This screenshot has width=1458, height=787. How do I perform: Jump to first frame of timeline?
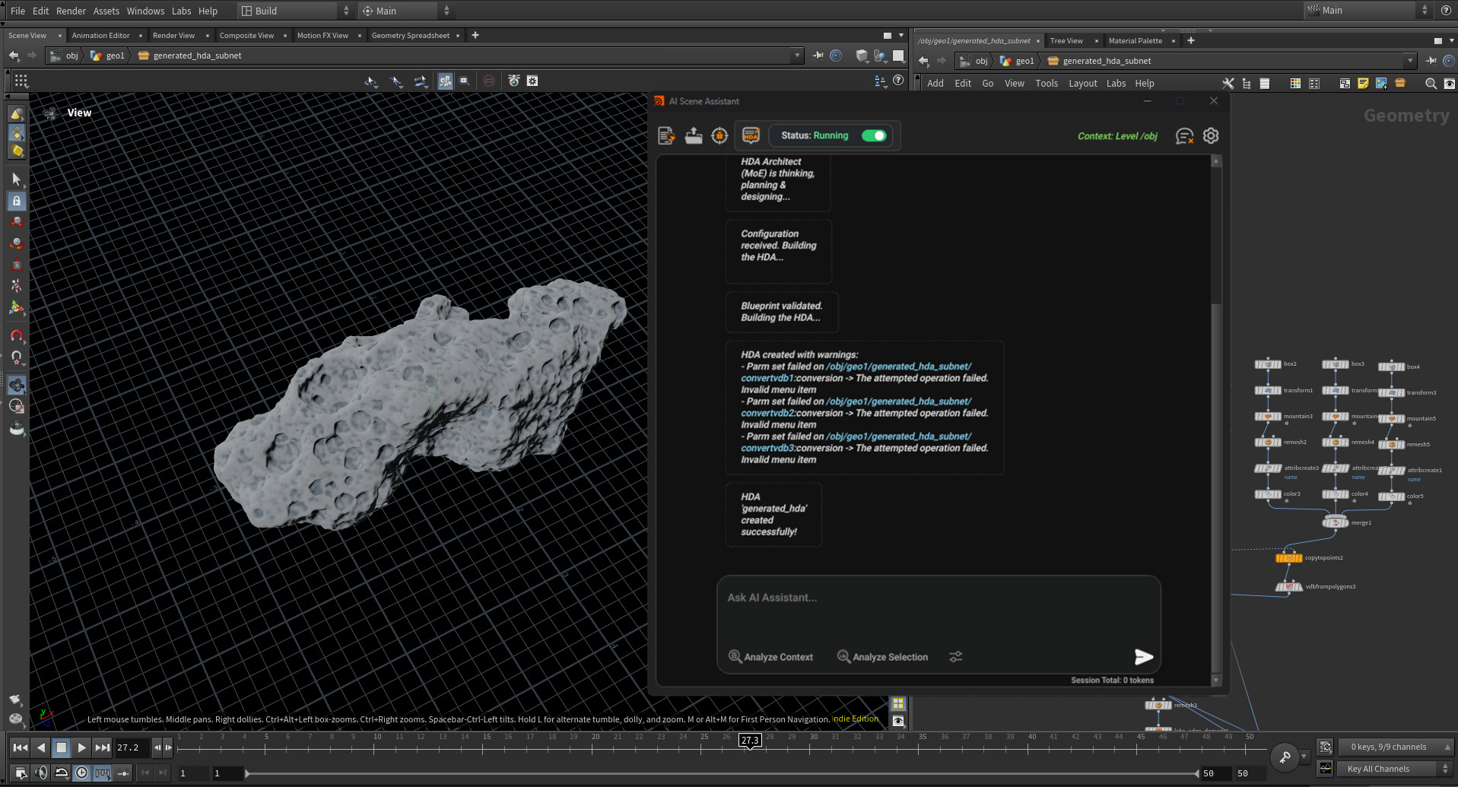21,747
